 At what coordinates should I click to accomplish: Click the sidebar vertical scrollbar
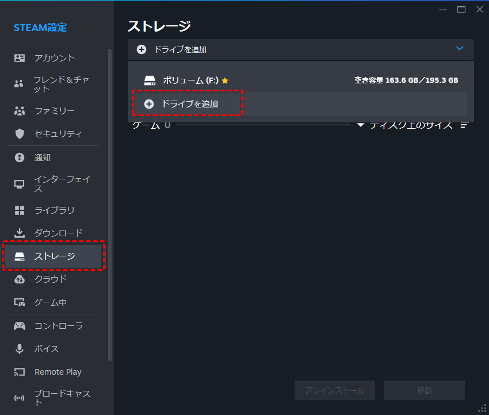(x=109, y=205)
